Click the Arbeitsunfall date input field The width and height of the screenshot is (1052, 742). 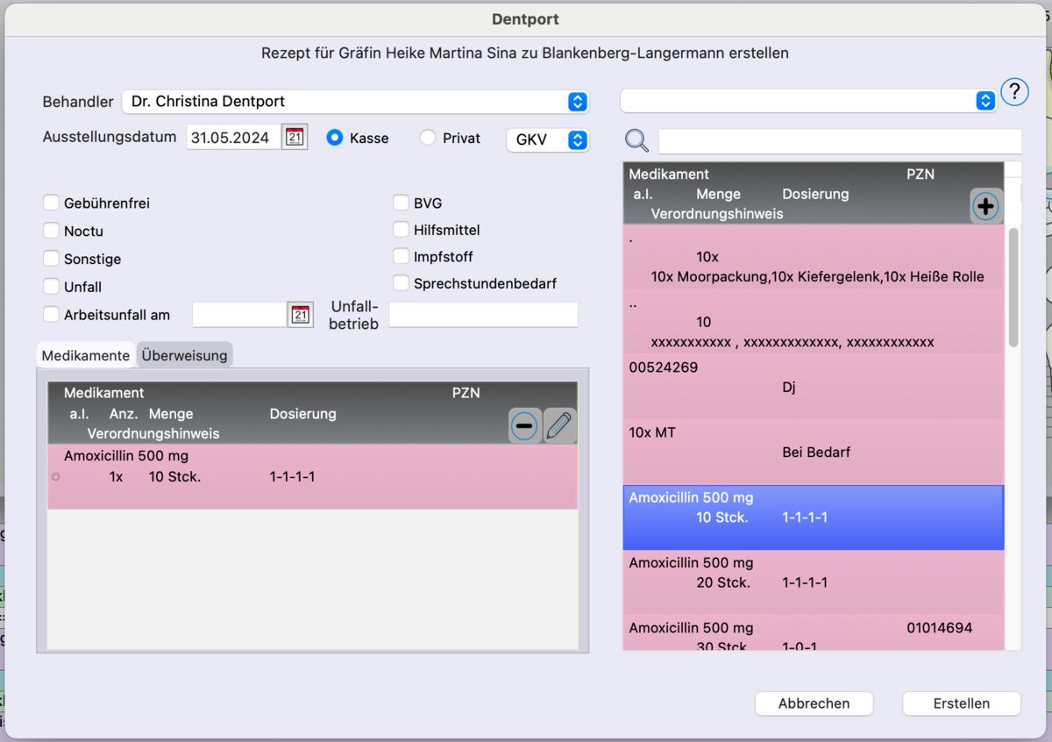point(239,315)
